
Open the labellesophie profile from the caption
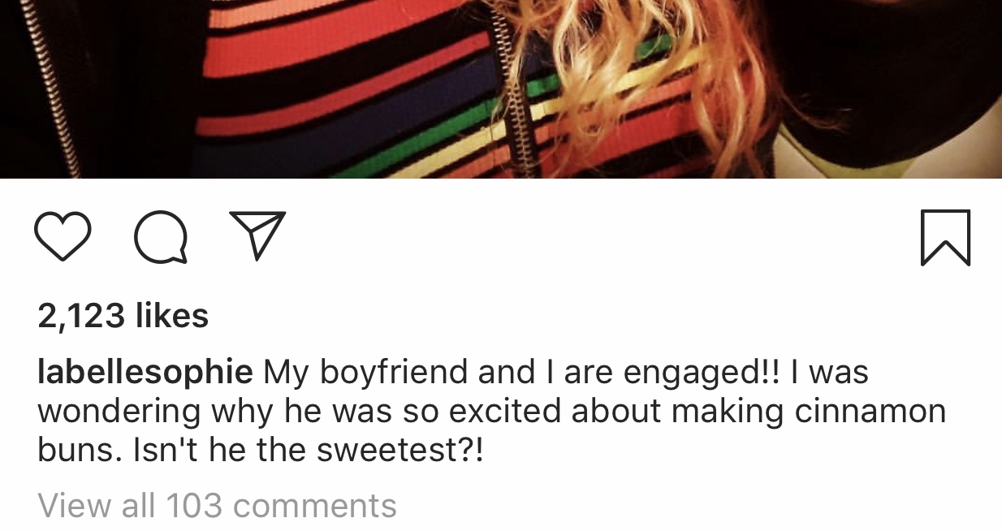pos(145,372)
